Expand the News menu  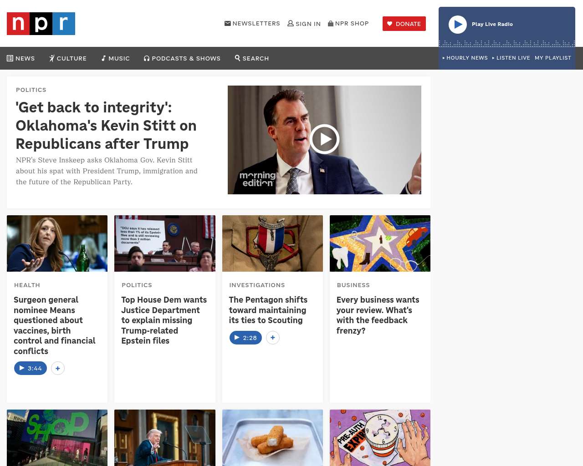(x=21, y=58)
